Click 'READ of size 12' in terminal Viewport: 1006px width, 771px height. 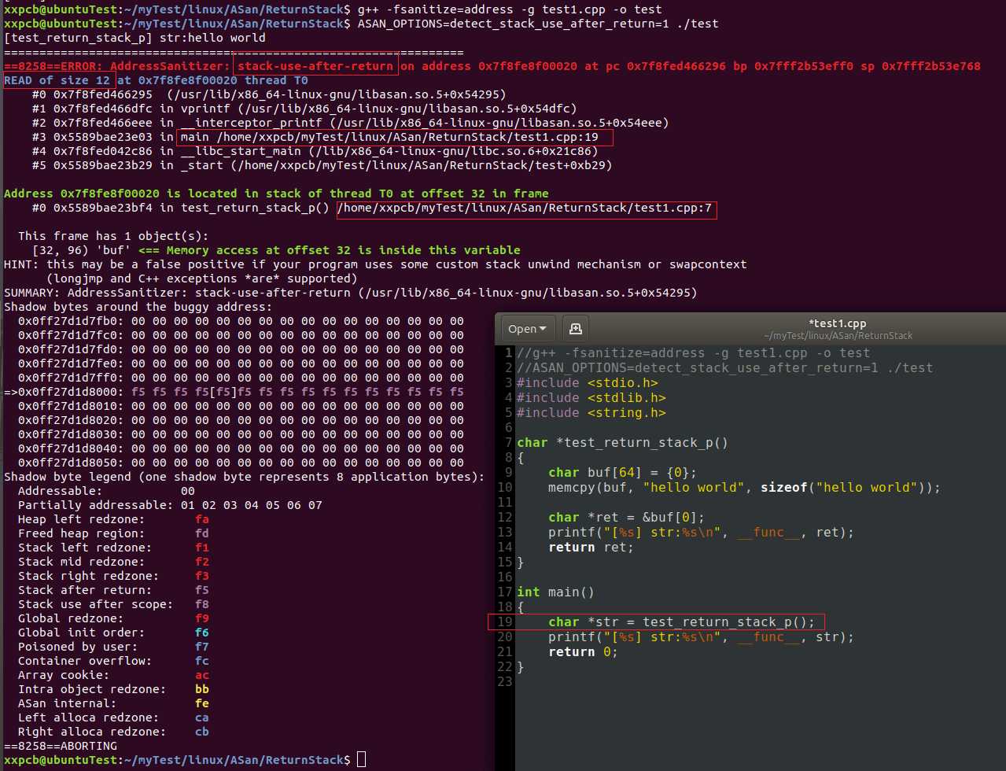point(57,80)
